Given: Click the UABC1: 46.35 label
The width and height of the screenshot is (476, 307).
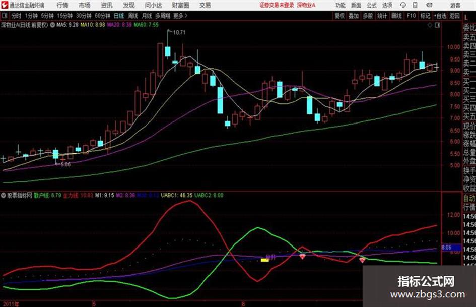Looking at the screenshot, I should click(x=177, y=195).
